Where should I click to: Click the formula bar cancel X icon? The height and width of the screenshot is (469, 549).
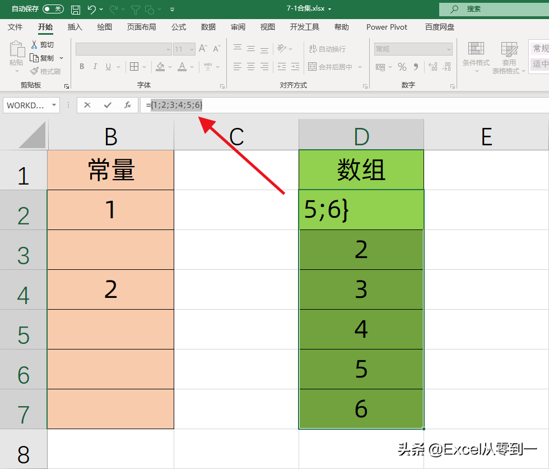[87, 105]
